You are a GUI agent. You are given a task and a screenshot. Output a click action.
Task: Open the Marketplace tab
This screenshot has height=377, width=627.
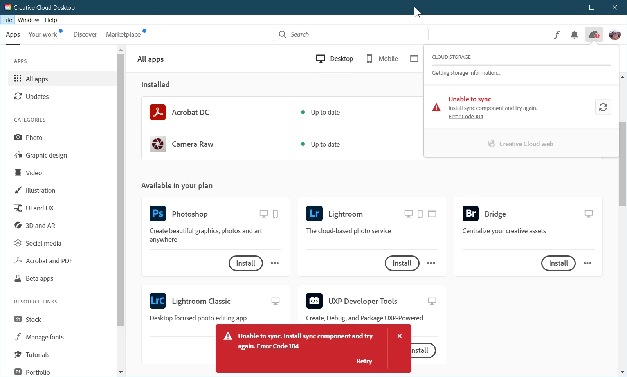(123, 34)
